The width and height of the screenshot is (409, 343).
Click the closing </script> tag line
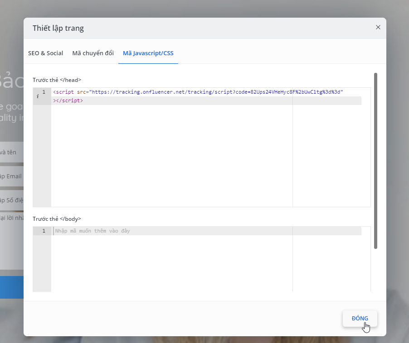pos(68,101)
